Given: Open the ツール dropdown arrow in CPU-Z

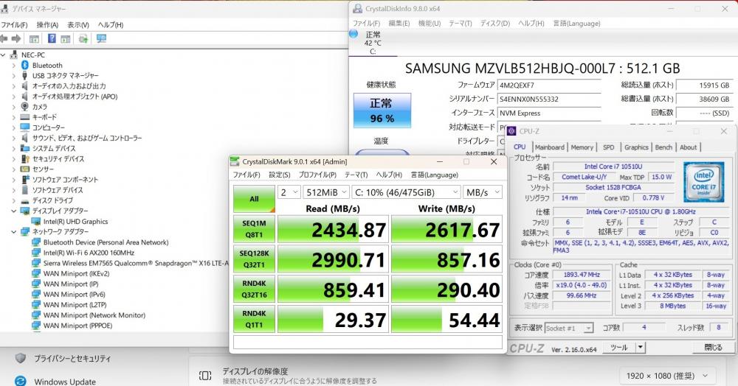Looking at the screenshot, I should tap(640, 348).
